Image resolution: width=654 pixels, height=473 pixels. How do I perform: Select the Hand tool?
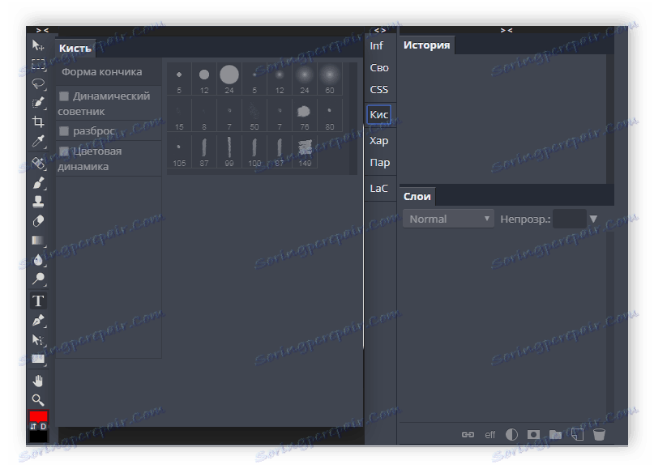click(x=38, y=381)
